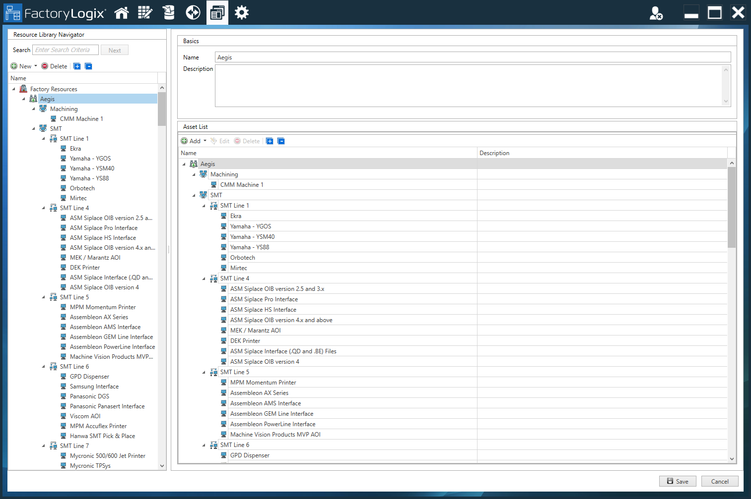
Task: Click the user account icon
Action: (656, 13)
